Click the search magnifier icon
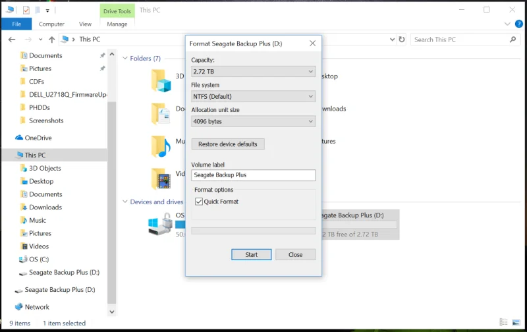This screenshot has height=332, width=527. coord(513,40)
